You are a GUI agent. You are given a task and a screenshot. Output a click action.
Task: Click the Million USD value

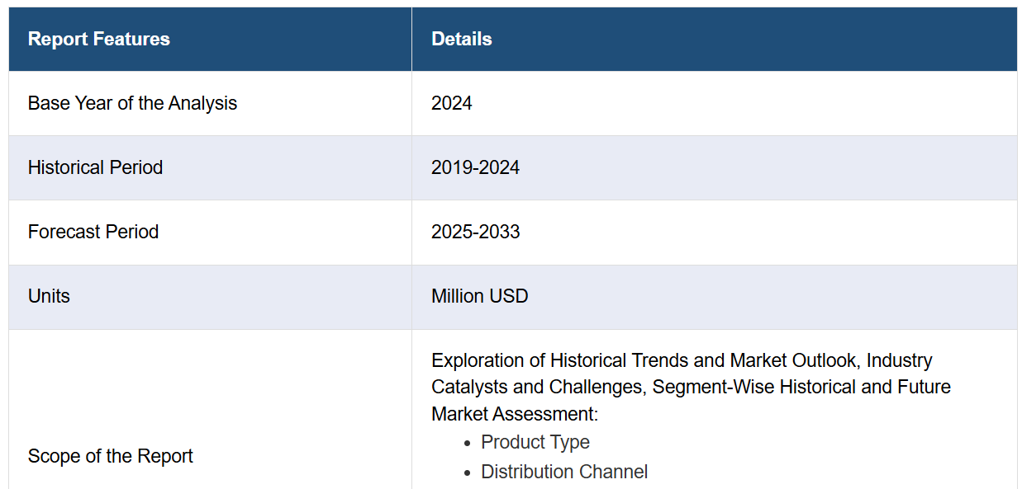coord(479,296)
